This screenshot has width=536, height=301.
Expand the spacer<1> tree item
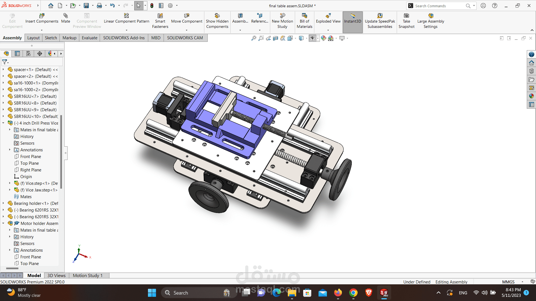click(3, 69)
